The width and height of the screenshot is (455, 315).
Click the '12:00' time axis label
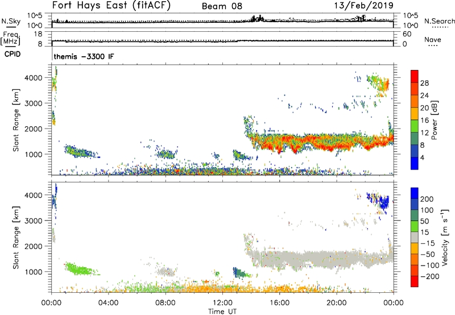222,303
